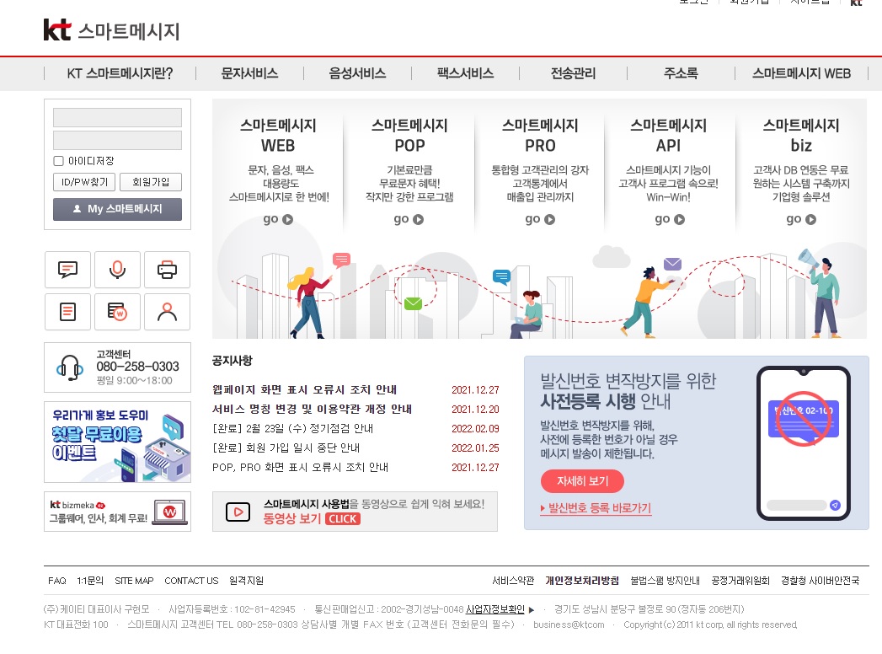Open notice POP, PRO 화면 표시 오류시 조치 안내
882x654 pixels.
click(x=301, y=467)
